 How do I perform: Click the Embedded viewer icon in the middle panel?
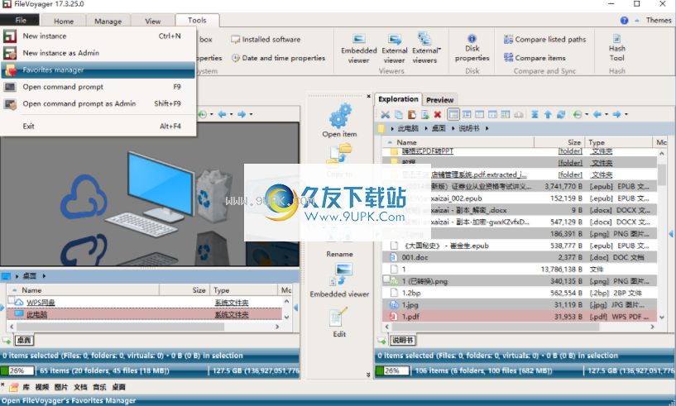[341, 274]
